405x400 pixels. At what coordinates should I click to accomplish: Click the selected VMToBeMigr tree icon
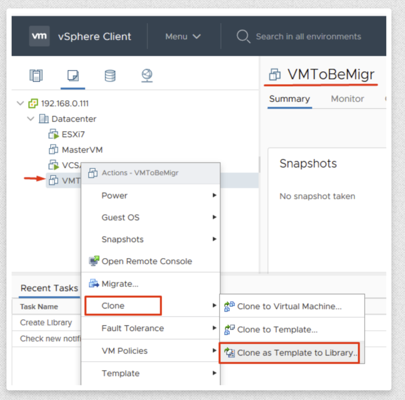tap(53, 180)
